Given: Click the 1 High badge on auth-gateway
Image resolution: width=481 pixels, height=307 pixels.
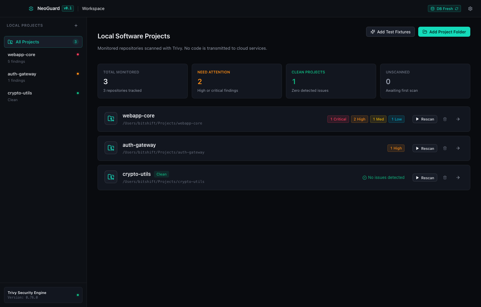Looking at the screenshot, I should pos(396,148).
